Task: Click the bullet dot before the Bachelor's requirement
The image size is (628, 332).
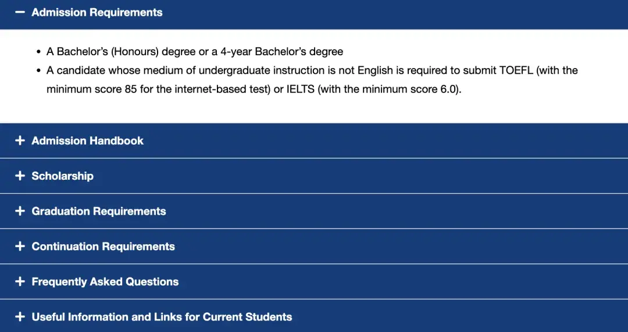Action: 39,52
